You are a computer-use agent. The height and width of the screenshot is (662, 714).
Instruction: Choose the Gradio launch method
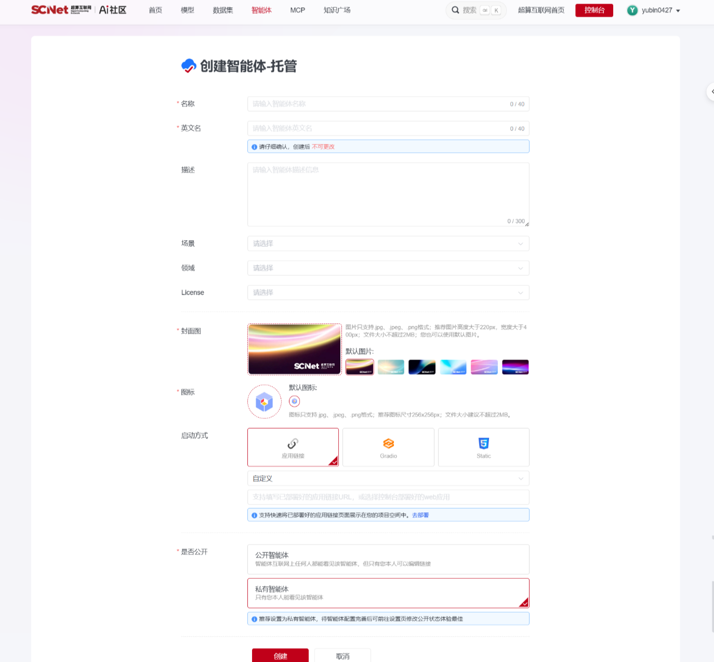click(388, 447)
